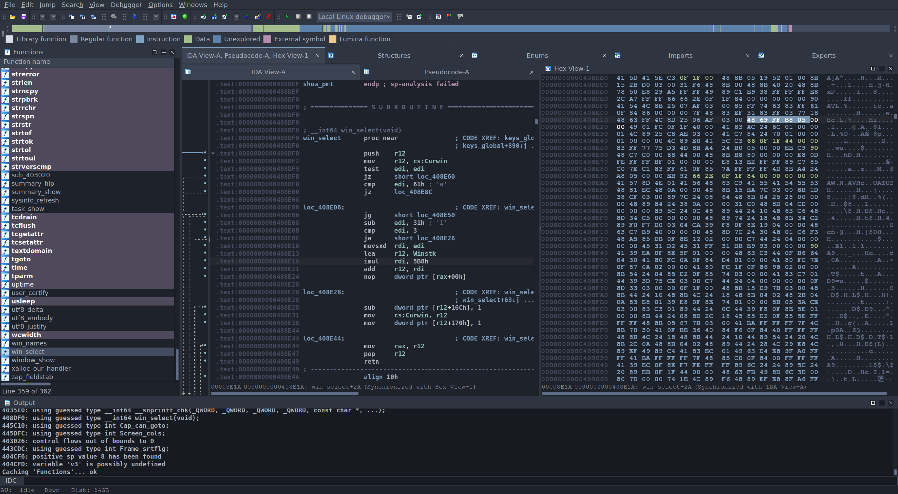Switch to the Pseudocode-A tab
898x494 pixels.
click(447, 72)
